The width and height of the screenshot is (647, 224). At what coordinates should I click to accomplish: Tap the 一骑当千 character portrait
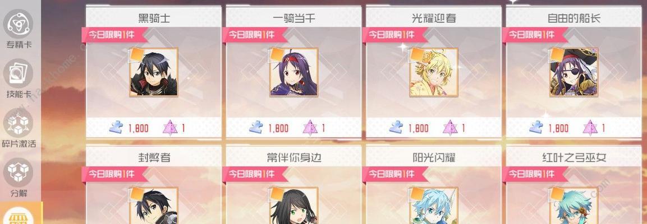(294, 72)
